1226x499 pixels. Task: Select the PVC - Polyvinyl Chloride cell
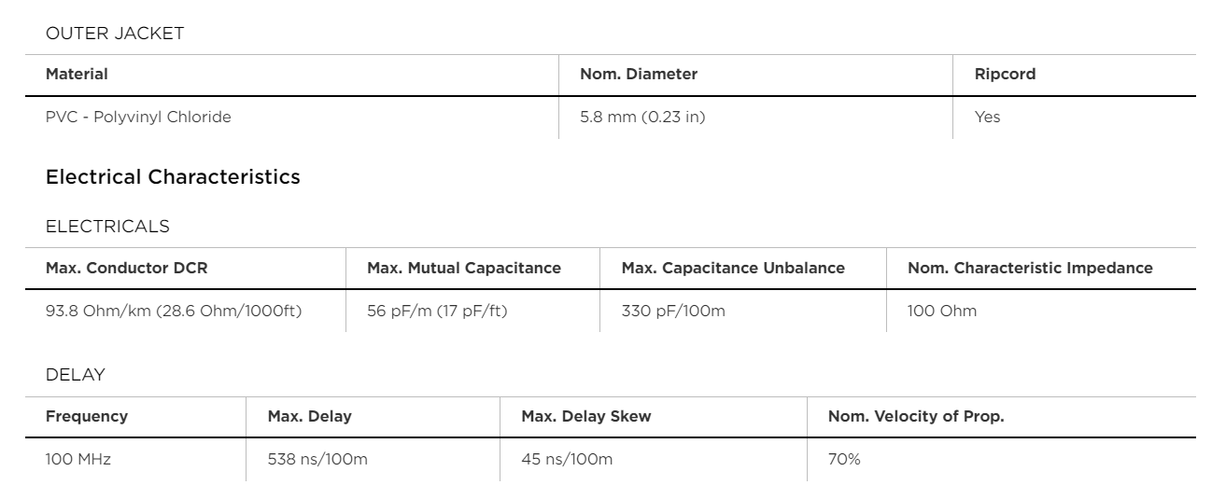coord(138,118)
